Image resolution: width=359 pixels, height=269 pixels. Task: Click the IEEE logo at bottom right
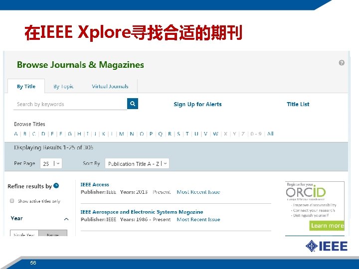pos(326,246)
